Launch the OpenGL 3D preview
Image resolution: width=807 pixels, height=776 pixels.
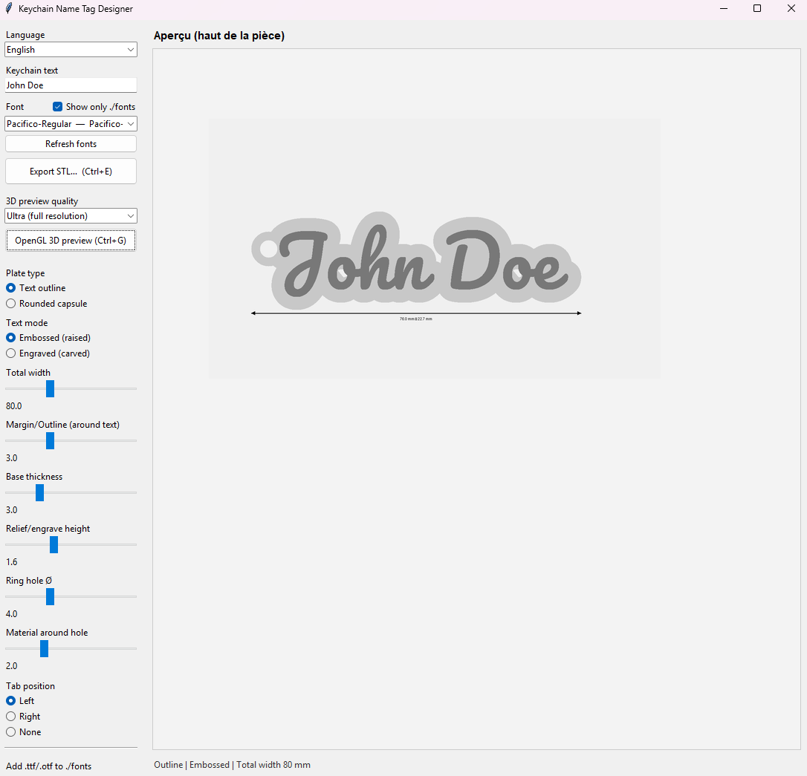(x=71, y=241)
